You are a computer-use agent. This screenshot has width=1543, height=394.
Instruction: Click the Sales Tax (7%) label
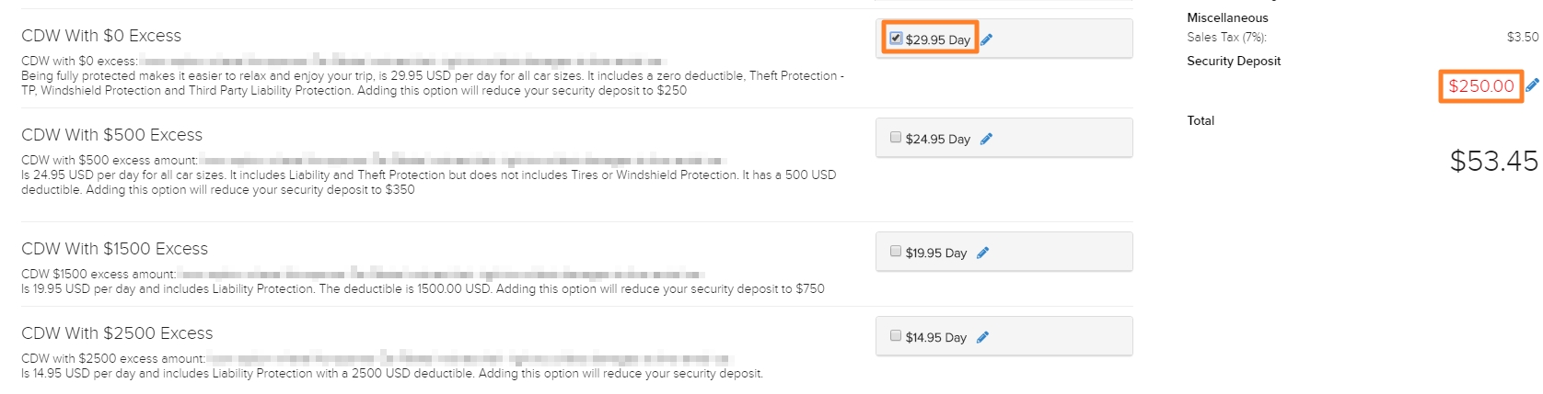pos(1226,37)
